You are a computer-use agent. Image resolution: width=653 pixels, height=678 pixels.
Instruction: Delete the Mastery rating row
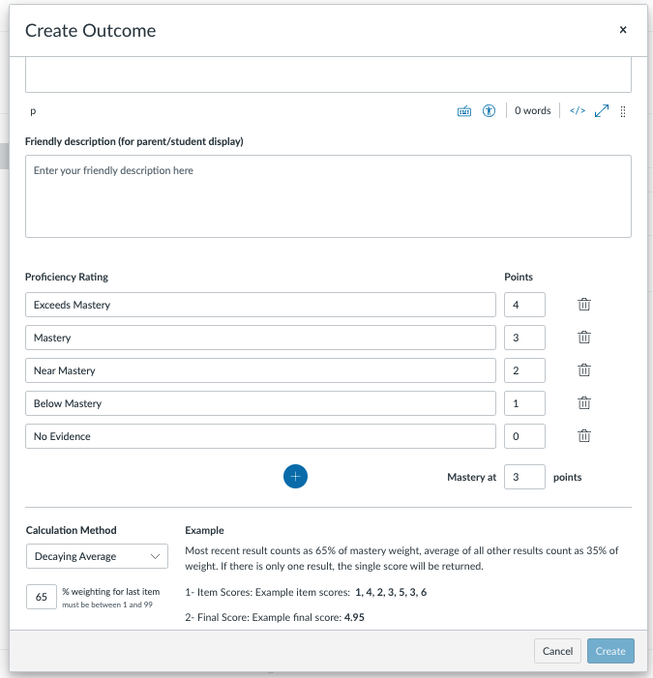(583, 338)
